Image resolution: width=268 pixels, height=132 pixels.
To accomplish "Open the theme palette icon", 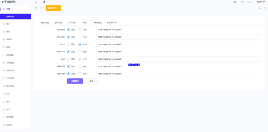I will [235, 2].
